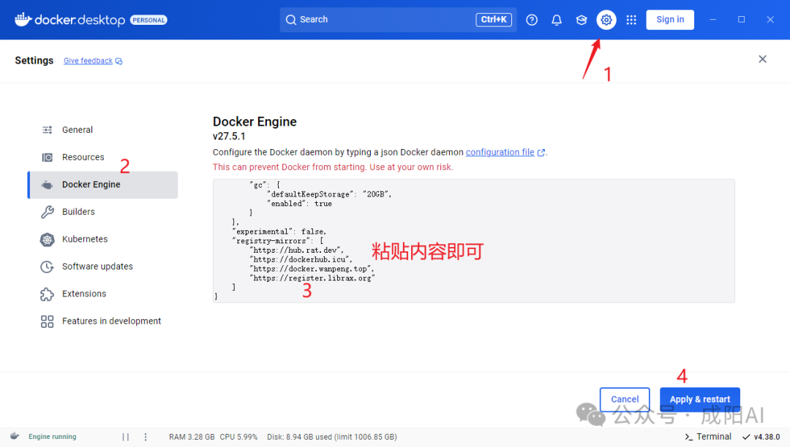Click the Kubernetes wheel icon
The height and width of the screenshot is (447, 790).
point(48,240)
